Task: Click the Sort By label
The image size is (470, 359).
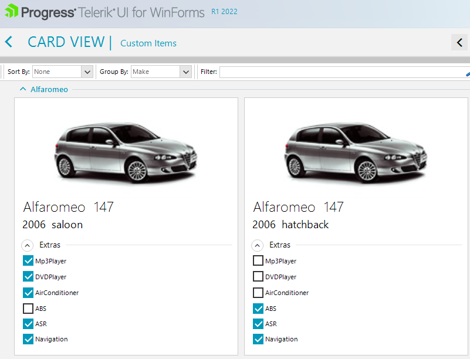Action: tap(19, 72)
